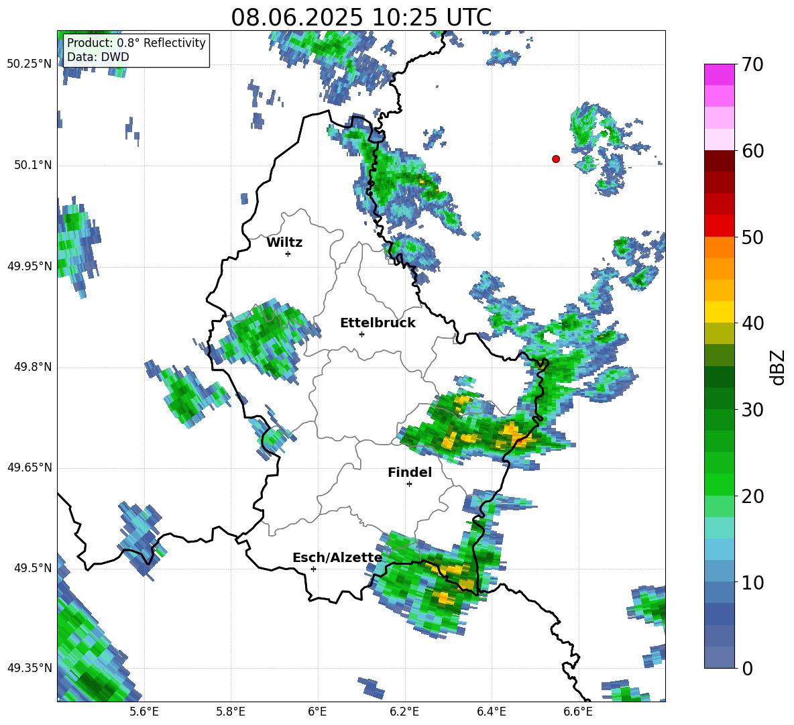Image resolution: width=794 pixels, height=725 pixels.
Task: Click the 'Wiltz' city label
Action: (x=284, y=243)
